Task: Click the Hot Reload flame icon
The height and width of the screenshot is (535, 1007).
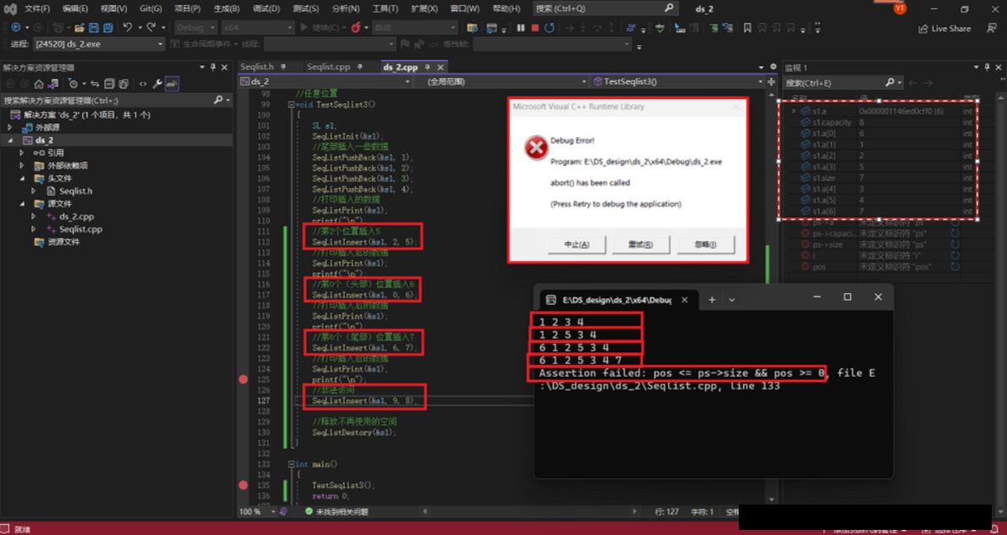Action: pos(355,28)
